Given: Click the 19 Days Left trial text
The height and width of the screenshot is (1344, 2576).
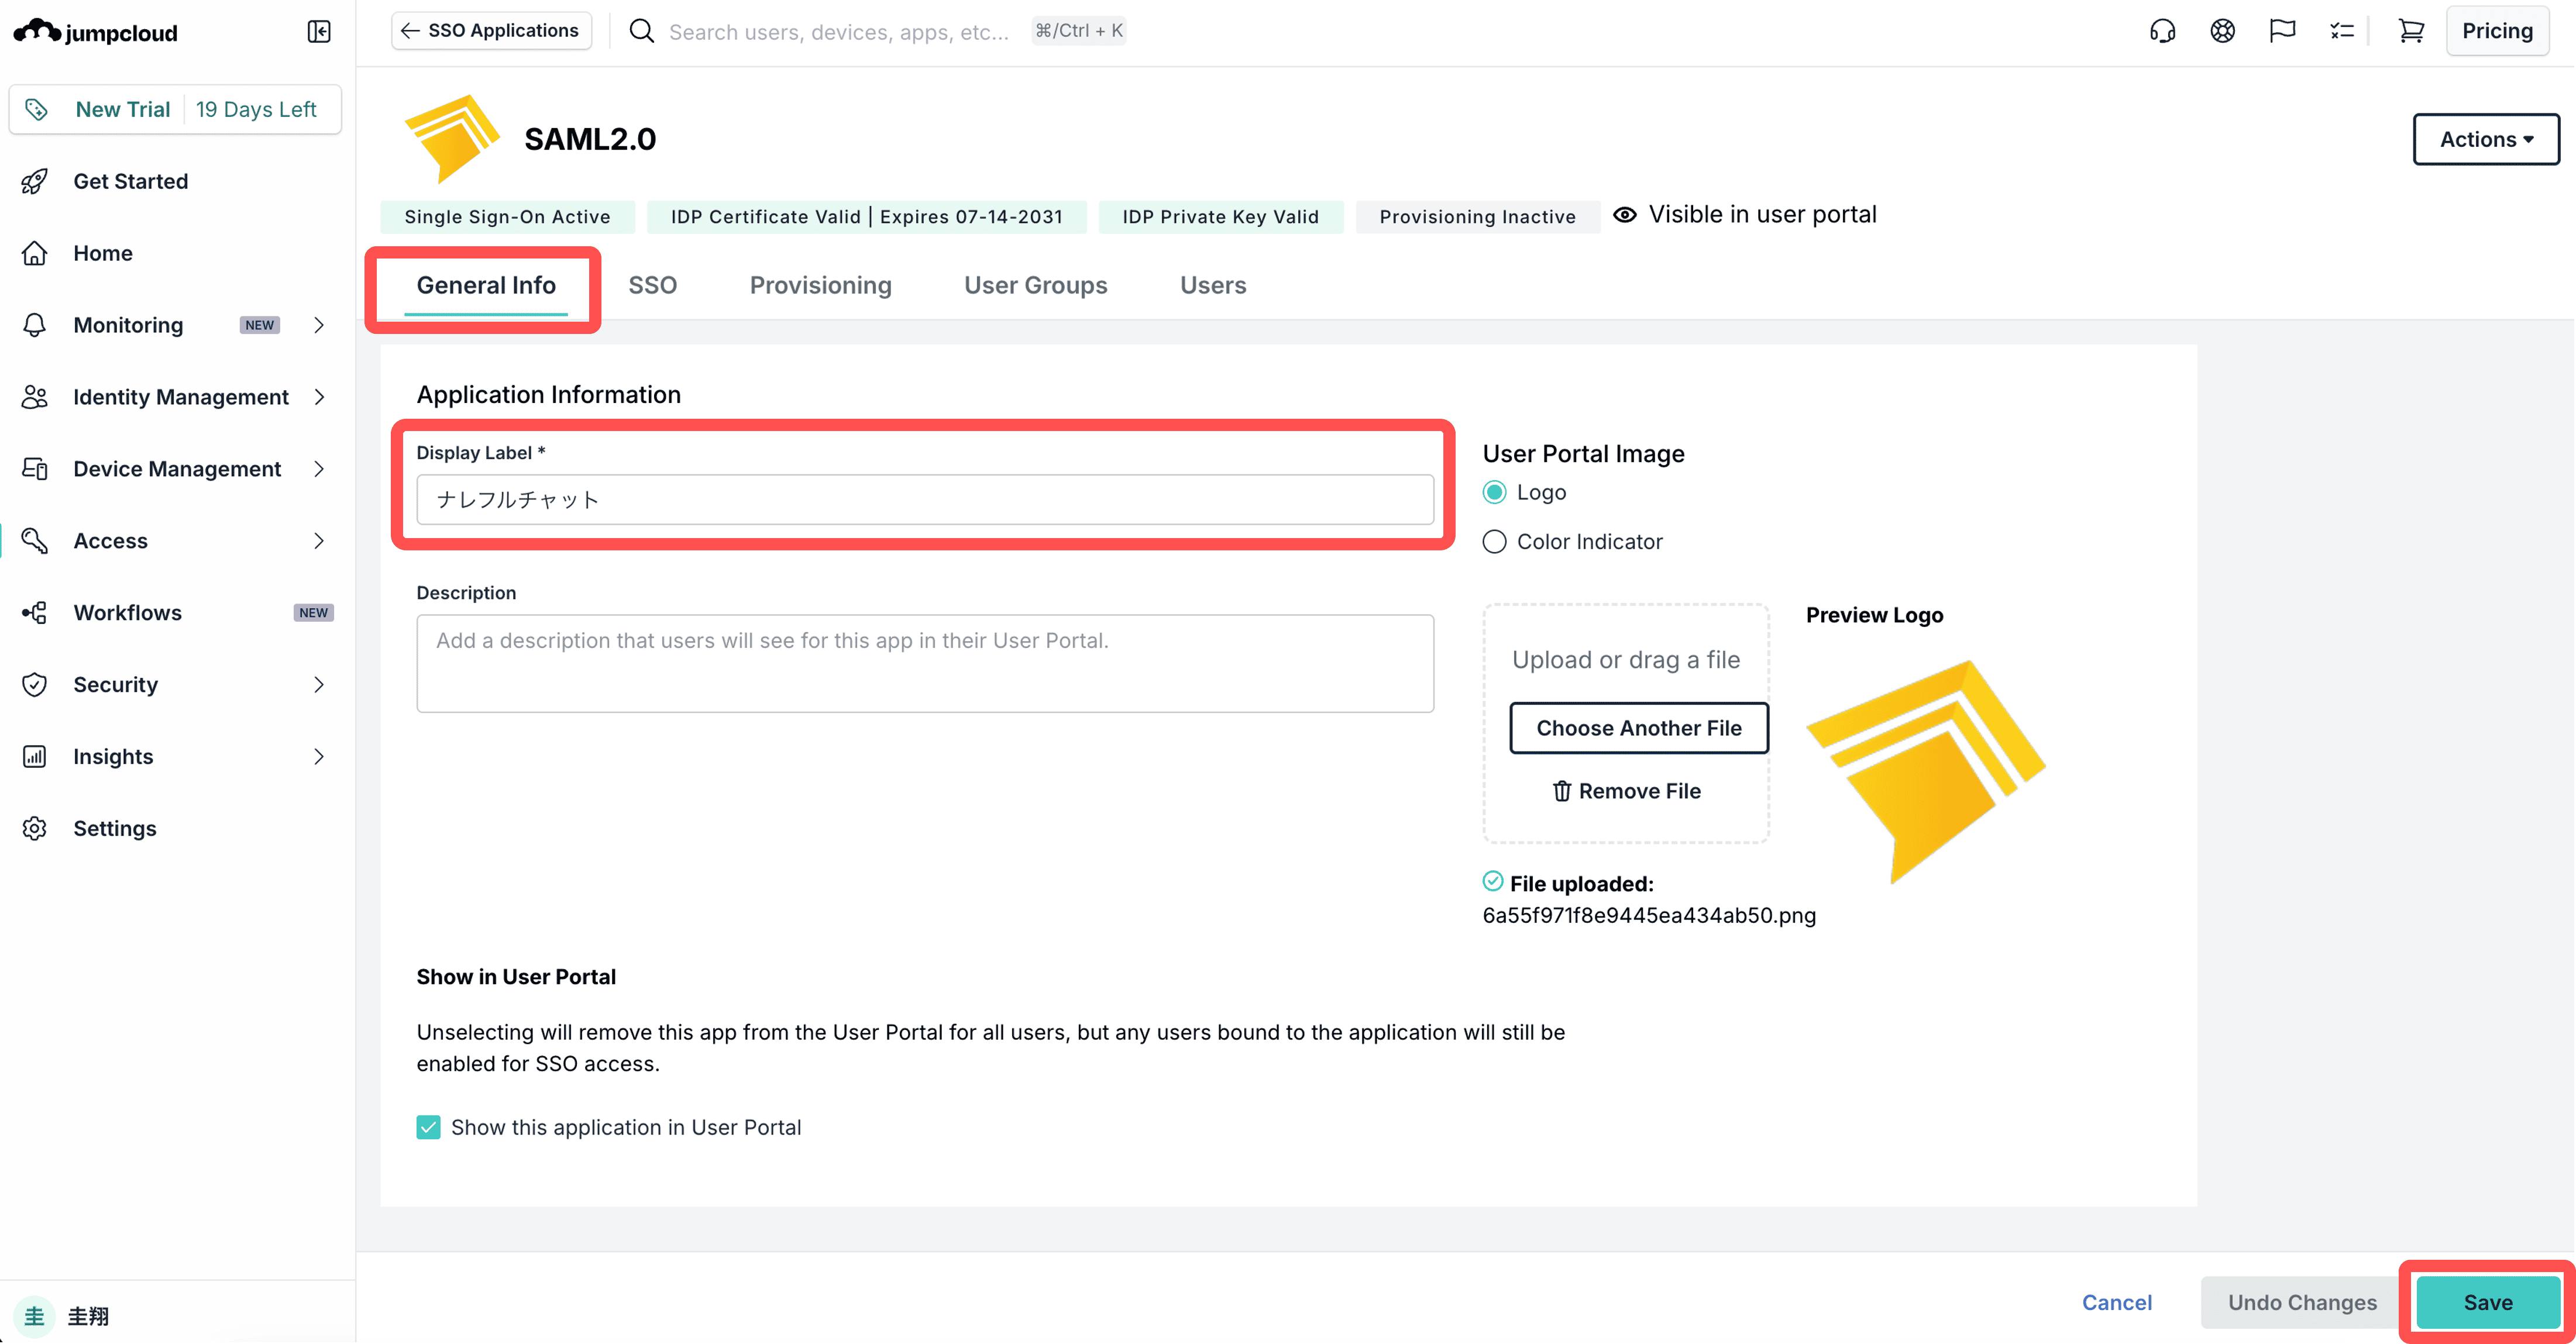Looking at the screenshot, I should pyautogui.click(x=256, y=109).
